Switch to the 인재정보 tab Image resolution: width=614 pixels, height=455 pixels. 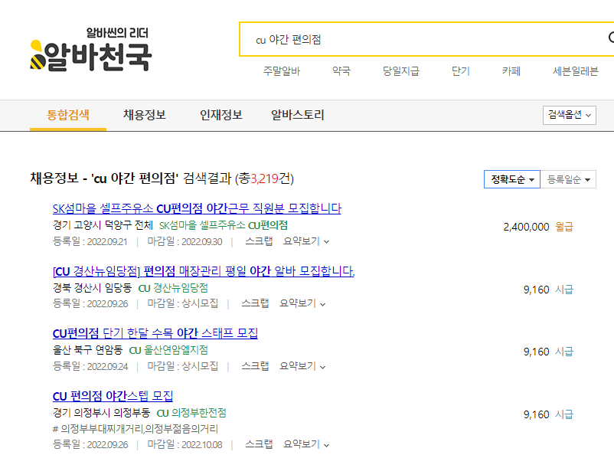tap(220, 115)
